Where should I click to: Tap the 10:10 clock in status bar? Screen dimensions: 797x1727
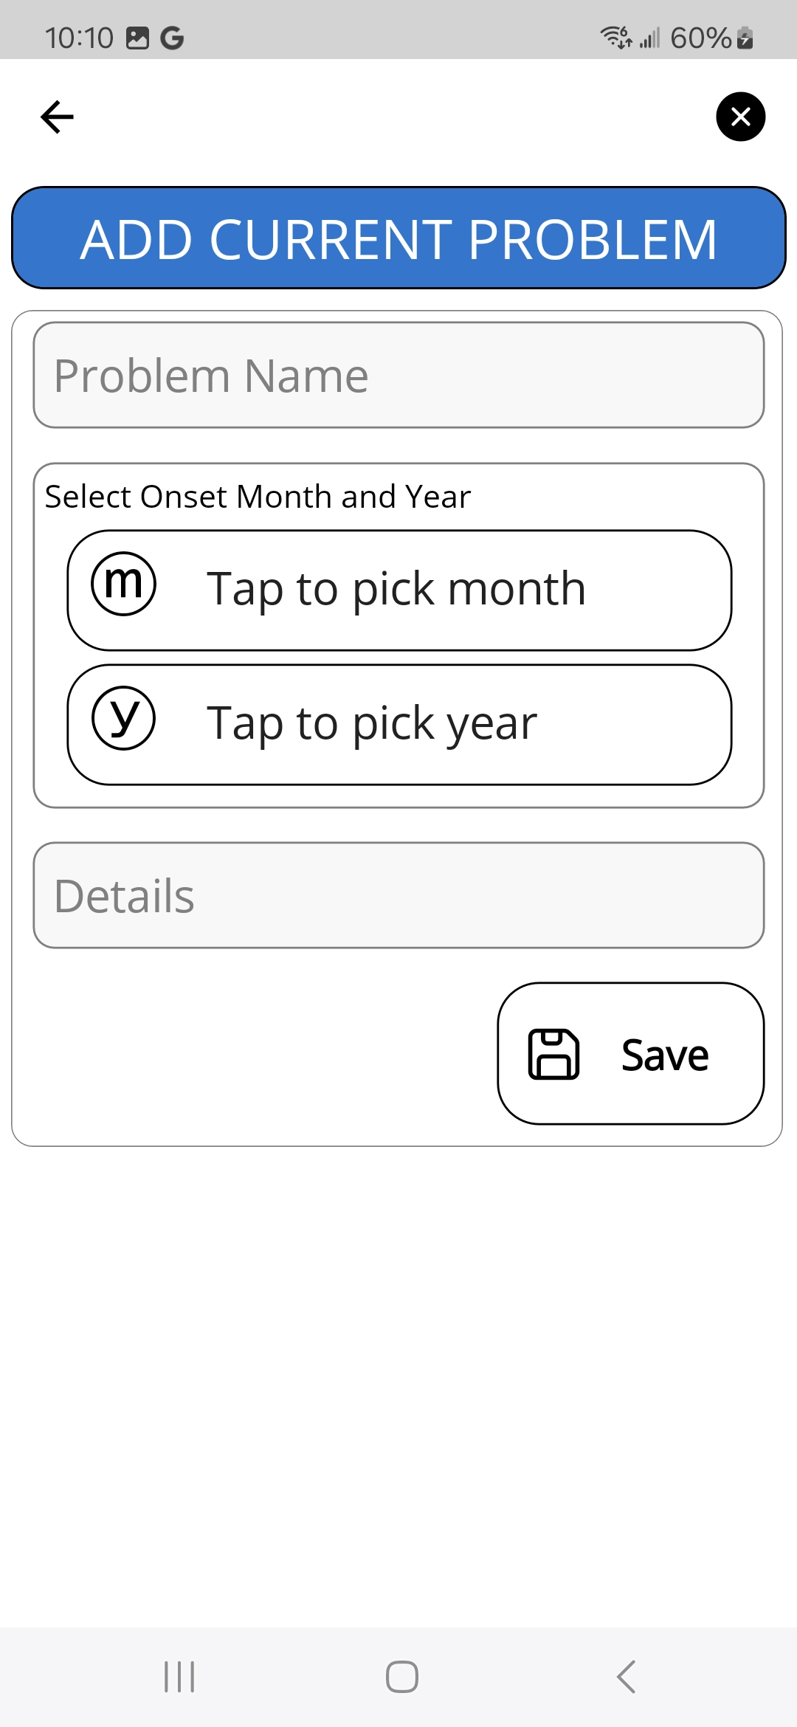point(79,38)
